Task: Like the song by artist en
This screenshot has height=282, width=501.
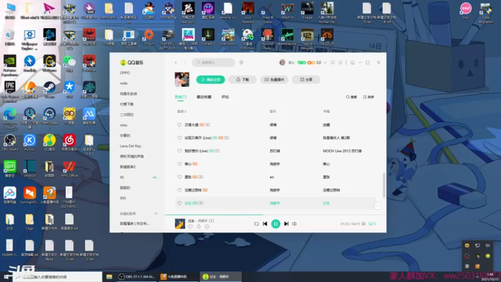Action: pyautogui.click(x=179, y=177)
